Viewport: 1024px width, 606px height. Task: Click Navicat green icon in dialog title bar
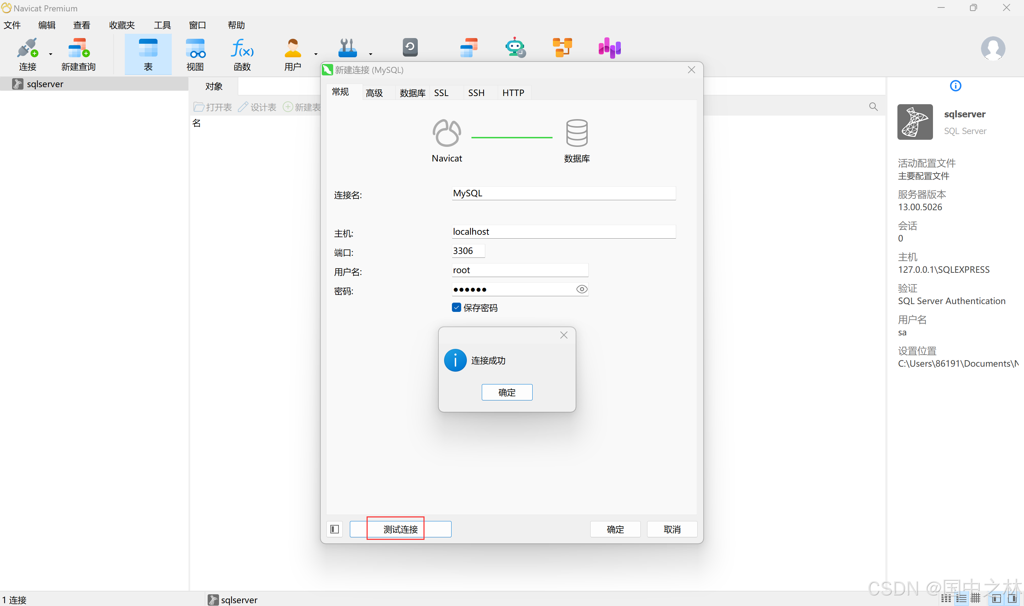(x=327, y=70)
